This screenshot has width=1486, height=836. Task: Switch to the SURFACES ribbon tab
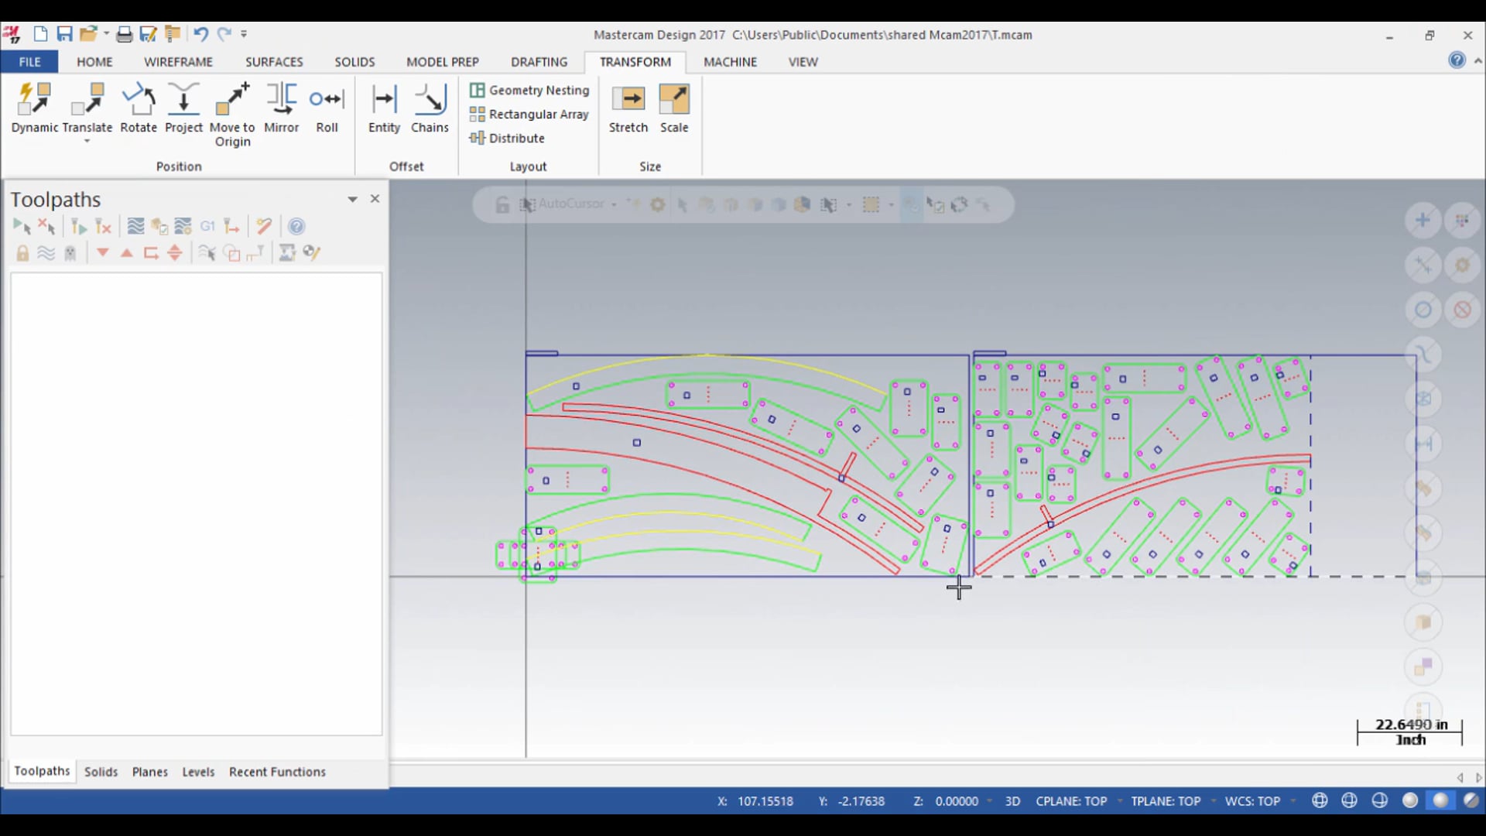[273, 61]
